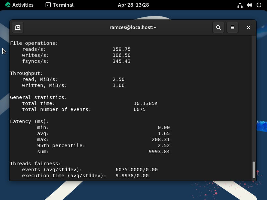This screenshot has width=267, height=200.
Task: Click the volume speaker icon
Action: (x=249, y=5)
